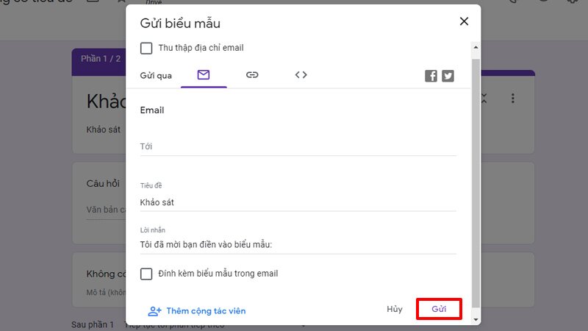
Task: Edit the Lời nhắn message field
Action: [298, 245]
